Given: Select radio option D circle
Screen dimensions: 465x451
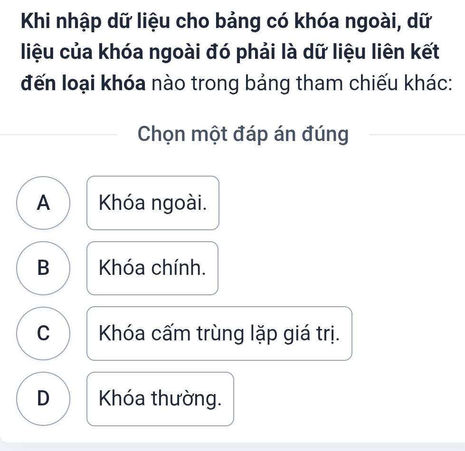Looking at the screenshot, I should (43, 399).
